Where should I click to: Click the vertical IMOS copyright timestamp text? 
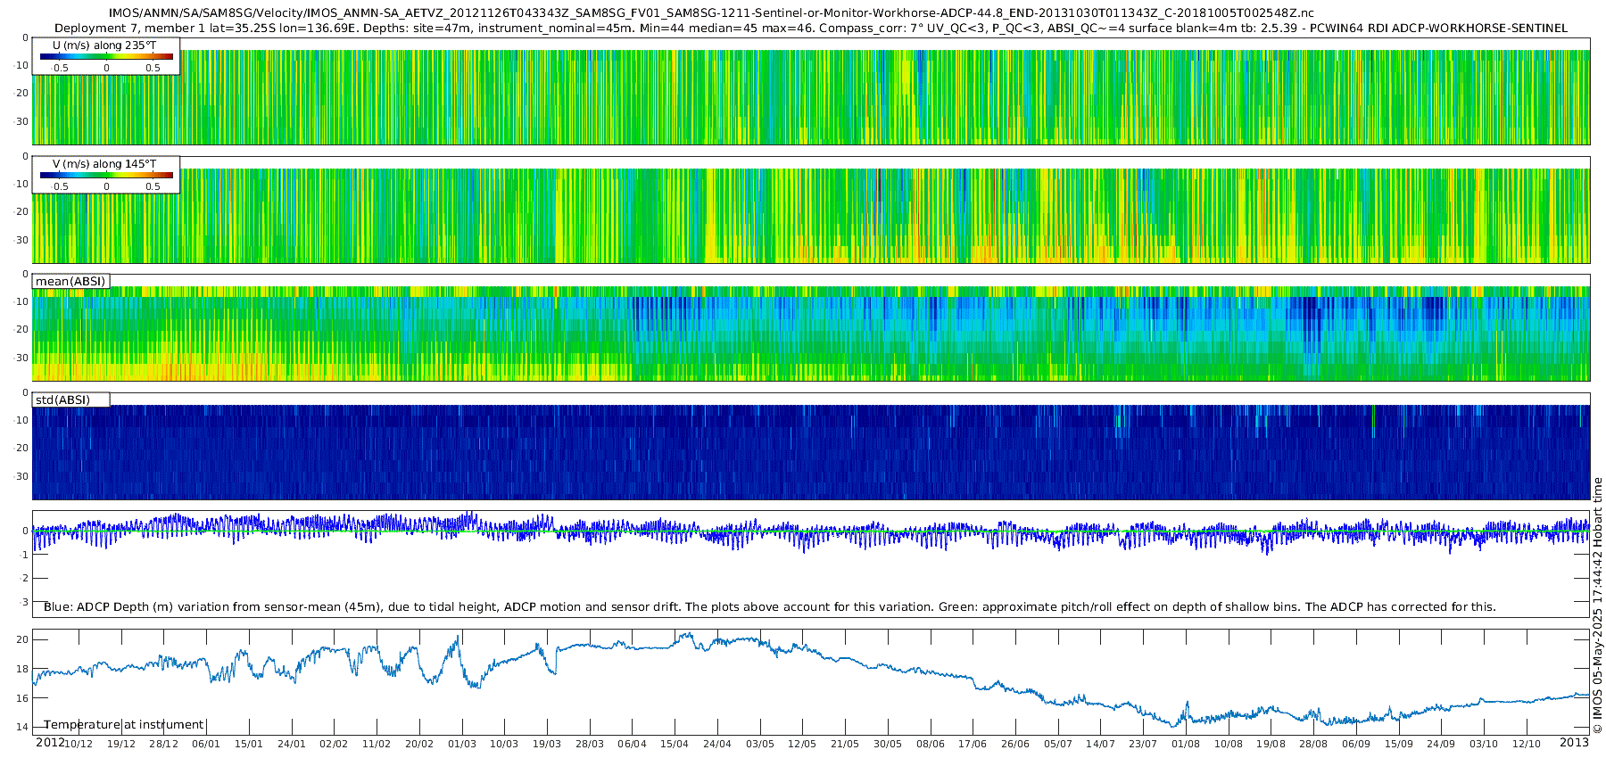[1597, 606]
